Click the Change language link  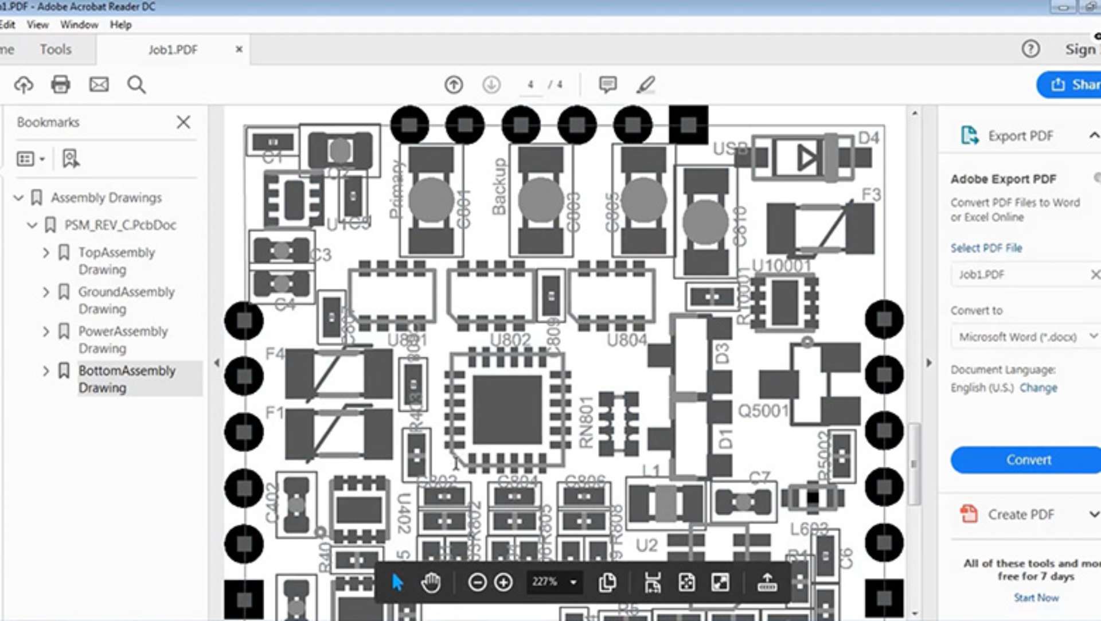pos(1039,388)
